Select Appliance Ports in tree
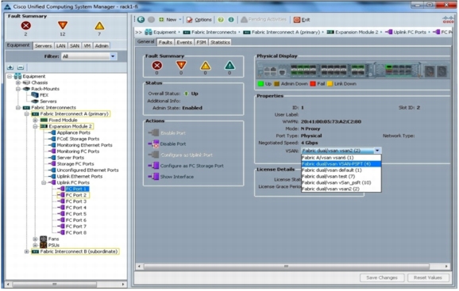Screen dimensions: 459x291 point(74,132)
